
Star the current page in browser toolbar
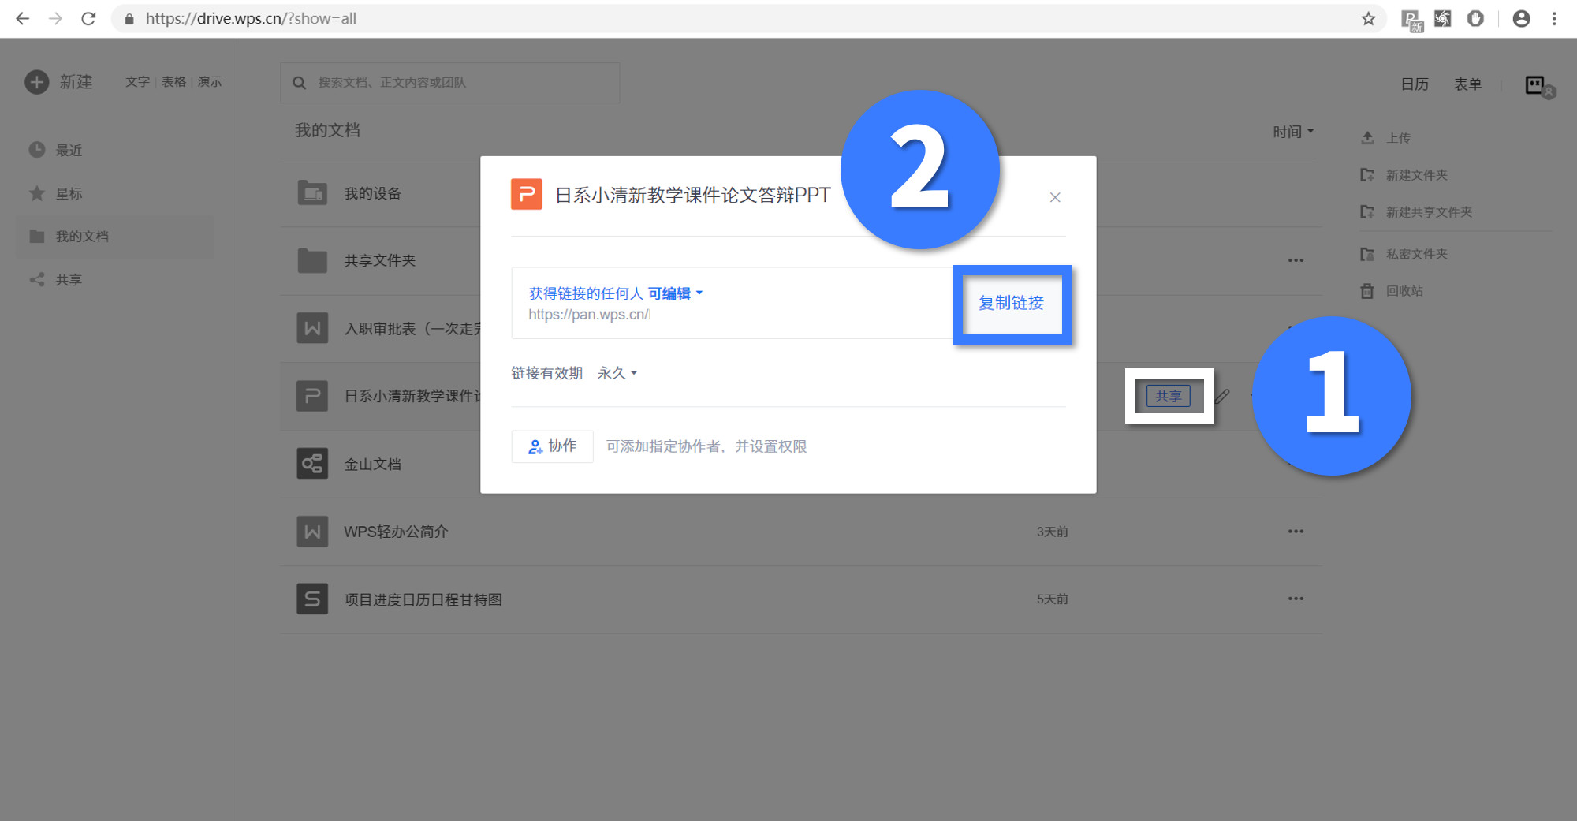pyautogui.click(x=1369, y=18)
